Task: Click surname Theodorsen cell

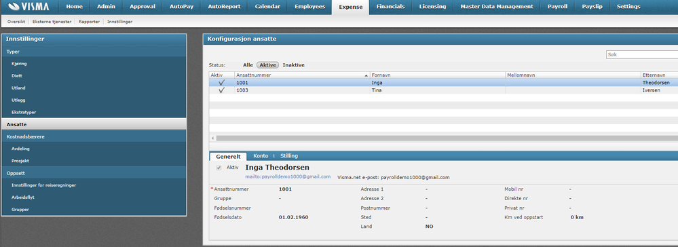Action: tap(660, 82)
